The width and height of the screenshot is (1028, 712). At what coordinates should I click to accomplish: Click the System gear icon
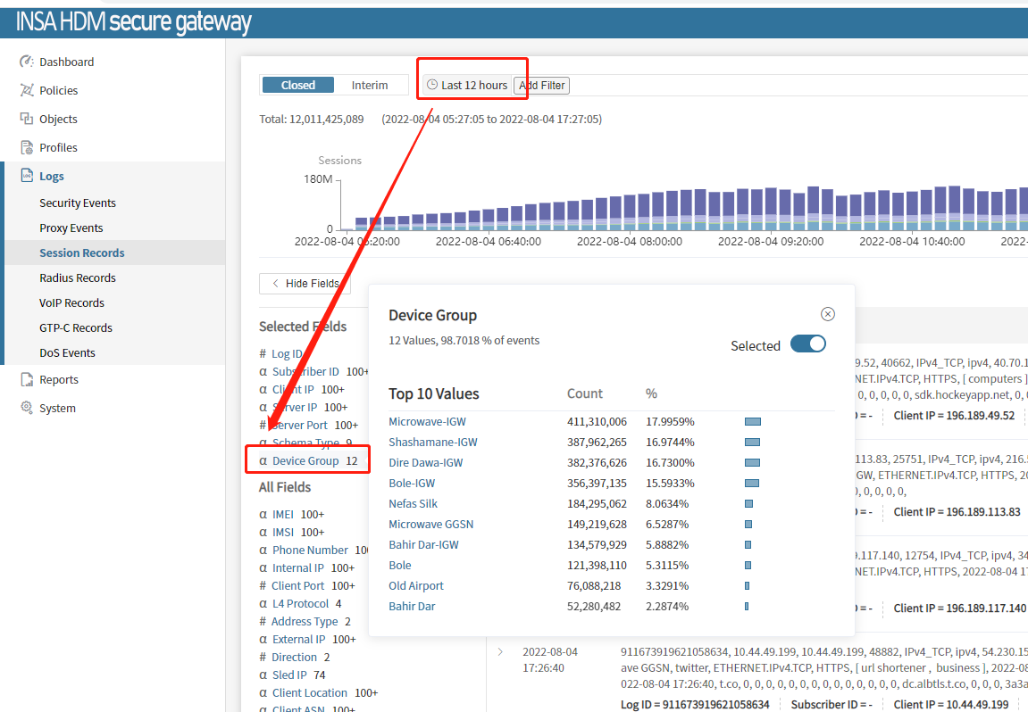point(26,408)
